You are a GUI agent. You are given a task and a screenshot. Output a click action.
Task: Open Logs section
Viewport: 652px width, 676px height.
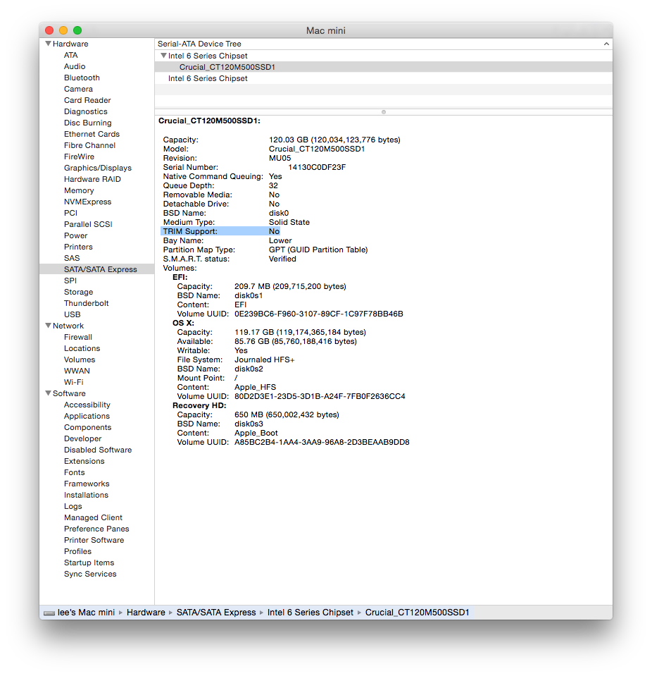click(73, 506)
